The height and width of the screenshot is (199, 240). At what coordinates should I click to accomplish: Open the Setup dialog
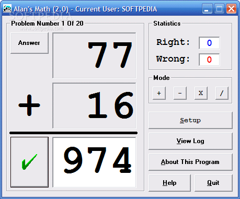click(x=190, y=120)
